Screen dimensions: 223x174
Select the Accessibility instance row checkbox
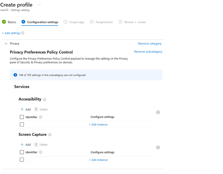[x=22, y=125]
